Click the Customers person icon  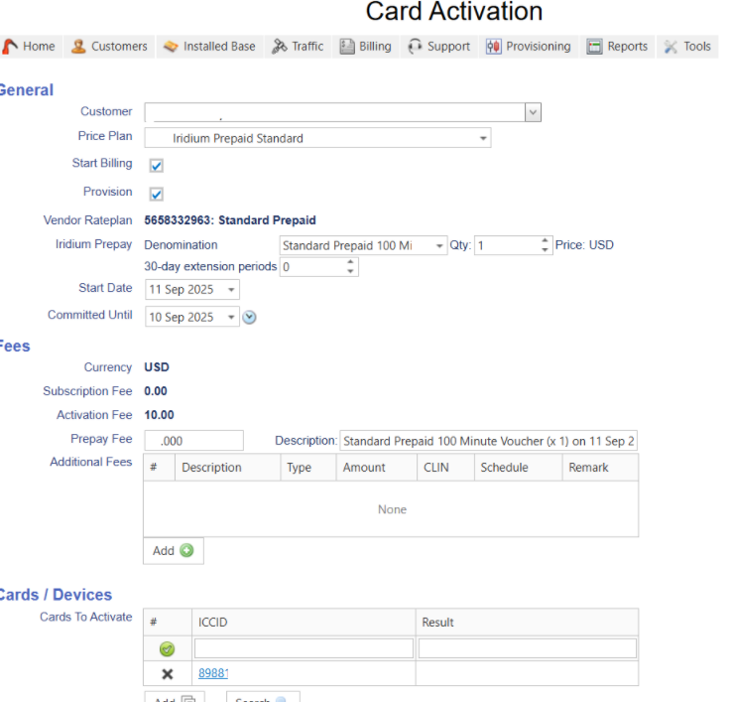(x=78, y=47)
